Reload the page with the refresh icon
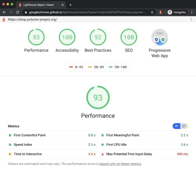This screenshot has height=171, width=196. point(18,12)
